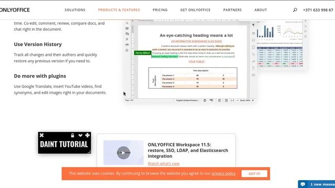Go to the Pricing menu item

point(160,10)
